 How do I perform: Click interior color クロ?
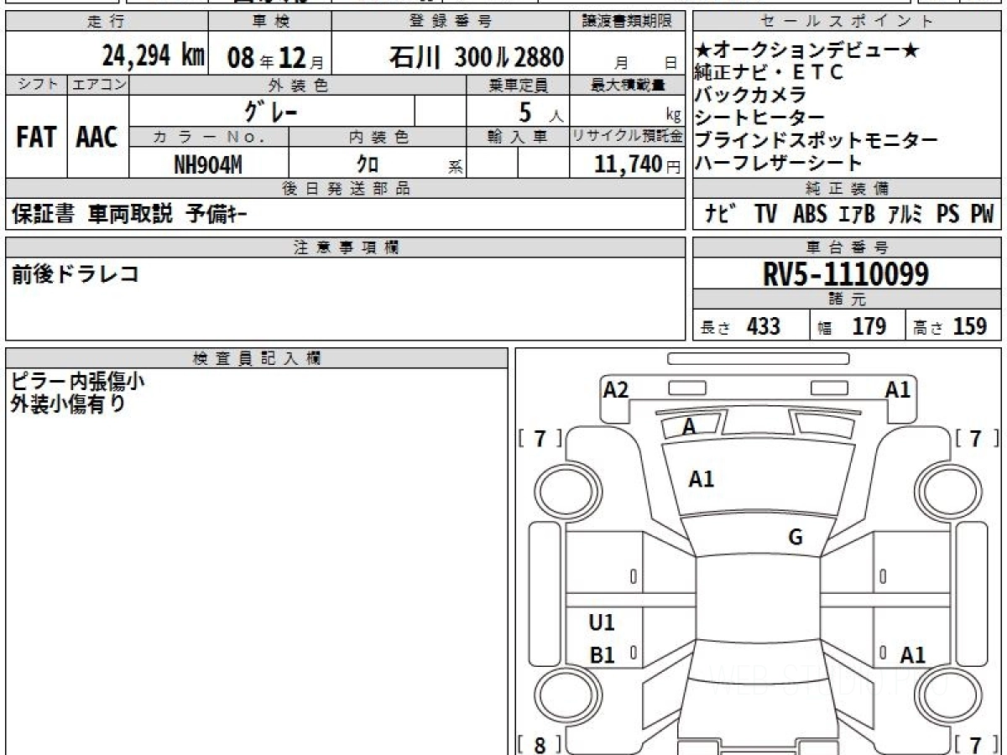click(368, 164)
